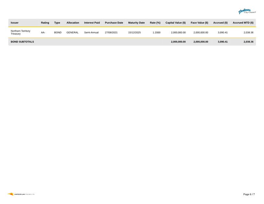The width and height of the screenshot is (264, 204).
Task: Click the Shoalhaven City Council logo
Action: pyautogui.click(x=247, y=11)
